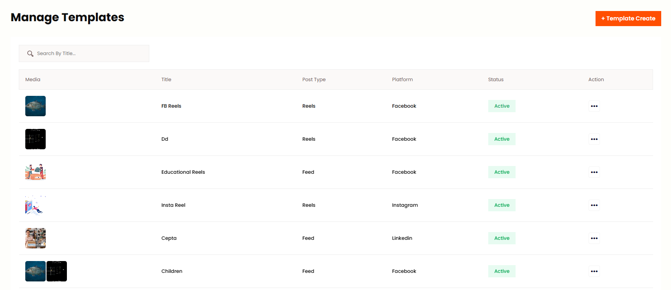Viewport: 671px width, 290px height.
Task: Select the Insta Reel media thumbnail
Action: [35, 205]
